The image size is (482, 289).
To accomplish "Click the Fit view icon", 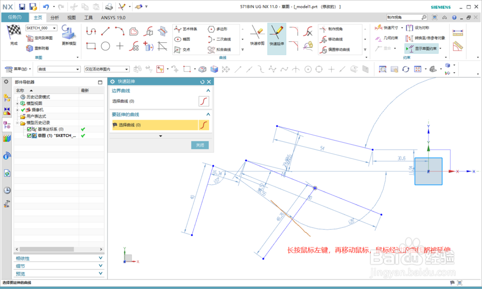I will [417, 69].
